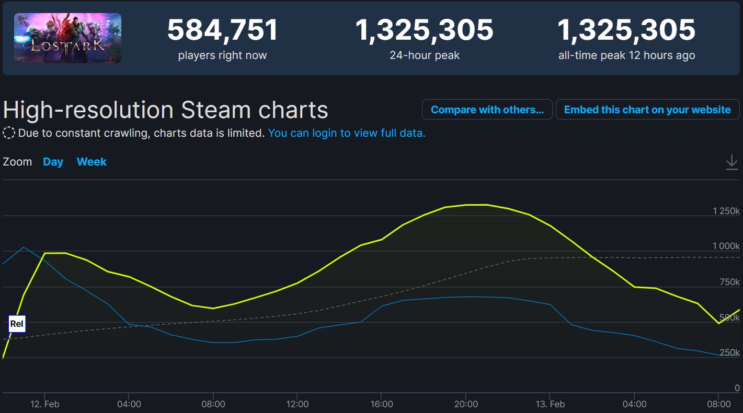Click the 'Zoom' label beside Day
743x413 pixels.
(x=17, y=162)
